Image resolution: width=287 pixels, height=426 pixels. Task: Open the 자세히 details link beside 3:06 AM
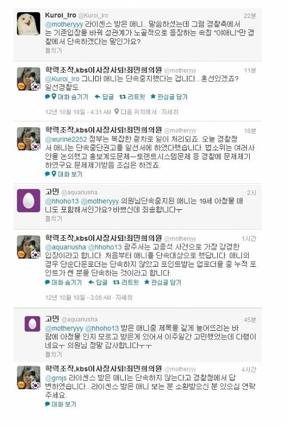(x=124, y=298)
